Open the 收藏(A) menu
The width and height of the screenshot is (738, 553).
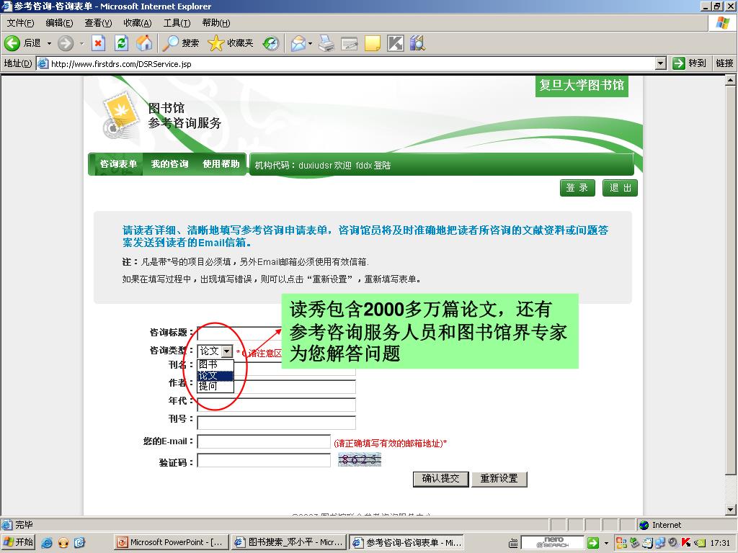click(x=138, y=23)
